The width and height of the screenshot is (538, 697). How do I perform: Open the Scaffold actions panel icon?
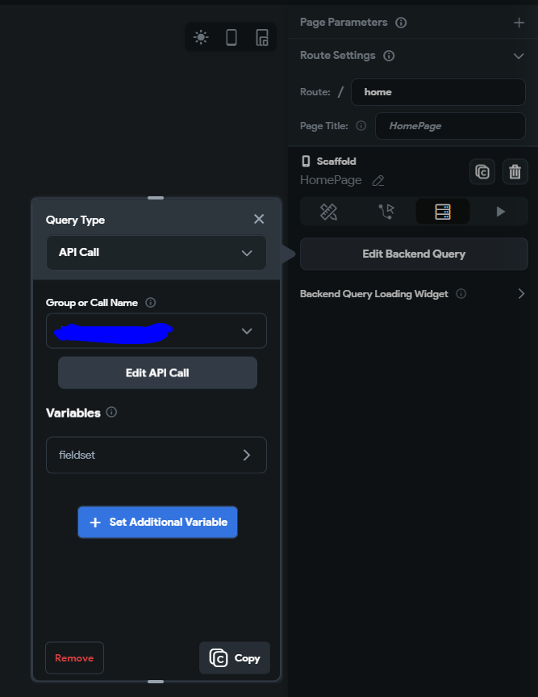(x=386, y=211)
